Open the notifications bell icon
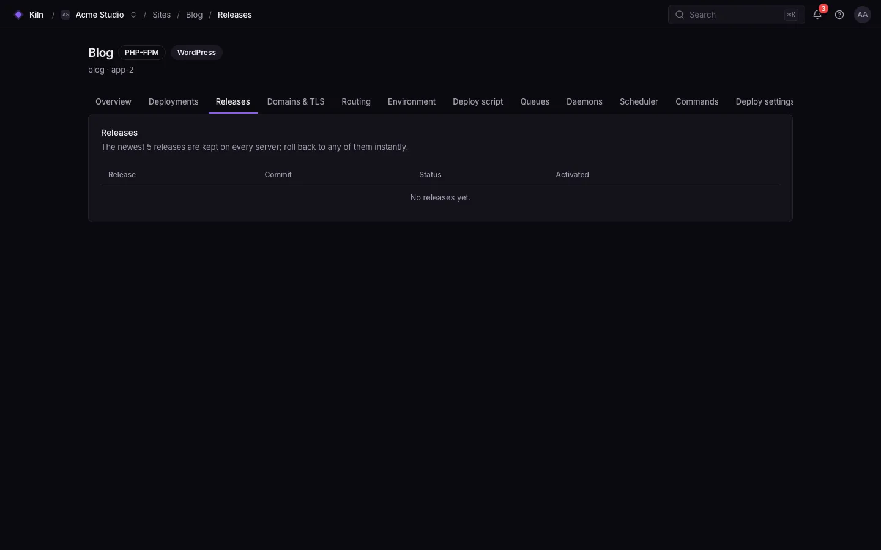881x550 pixels. coord(817,15)
